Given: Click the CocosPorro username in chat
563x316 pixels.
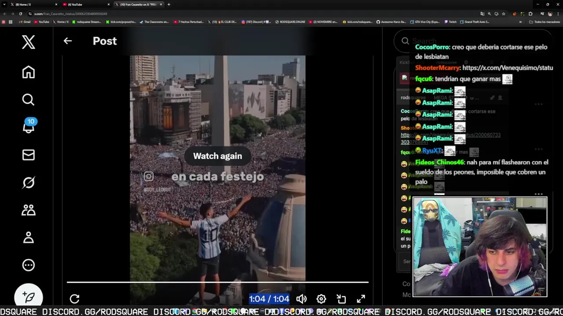Looking at the screenshot, I should 432,47.
